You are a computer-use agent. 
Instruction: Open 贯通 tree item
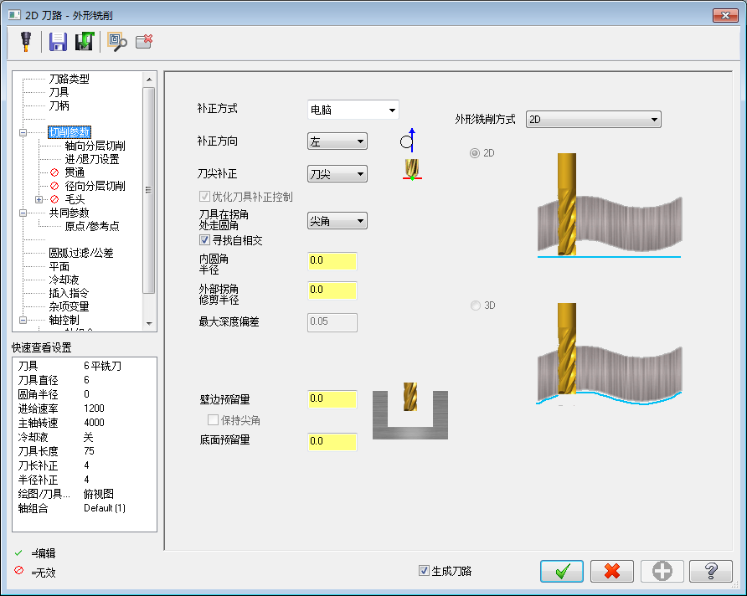(75, 172)
